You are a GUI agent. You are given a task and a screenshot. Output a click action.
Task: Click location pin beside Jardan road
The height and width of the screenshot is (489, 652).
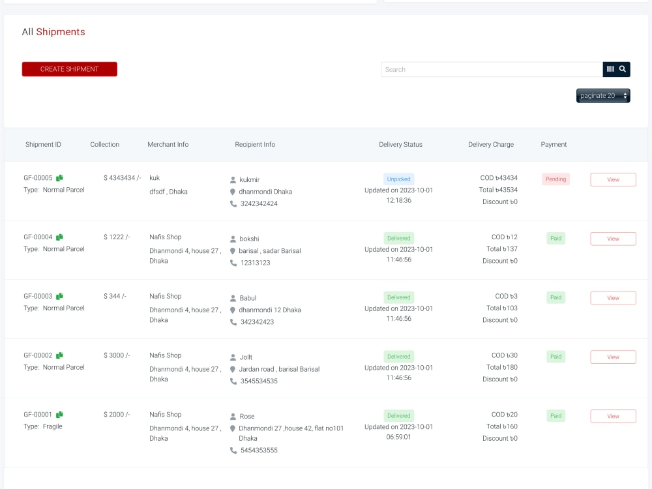coord(233,369)
